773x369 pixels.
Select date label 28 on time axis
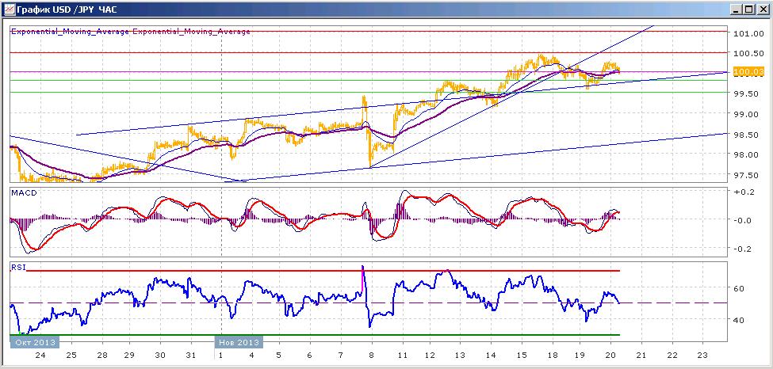101,356
